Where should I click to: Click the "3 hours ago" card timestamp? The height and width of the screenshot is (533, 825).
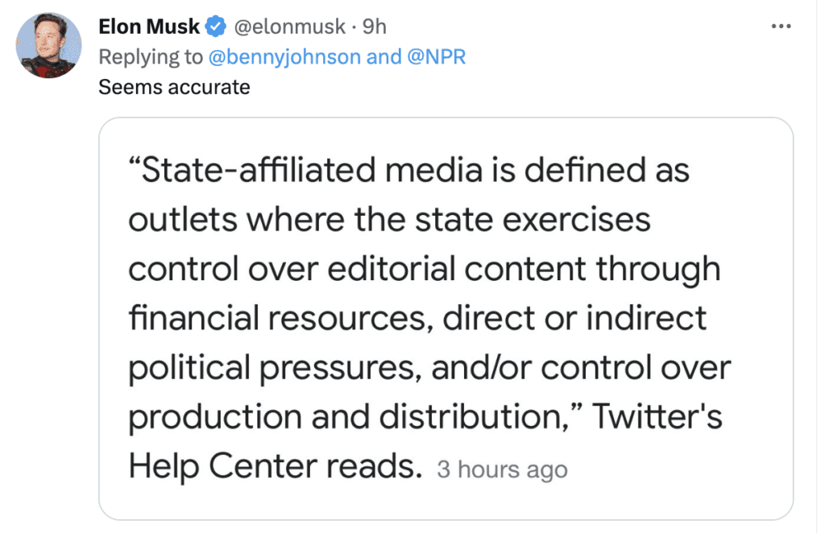click(x=502, y=469)
